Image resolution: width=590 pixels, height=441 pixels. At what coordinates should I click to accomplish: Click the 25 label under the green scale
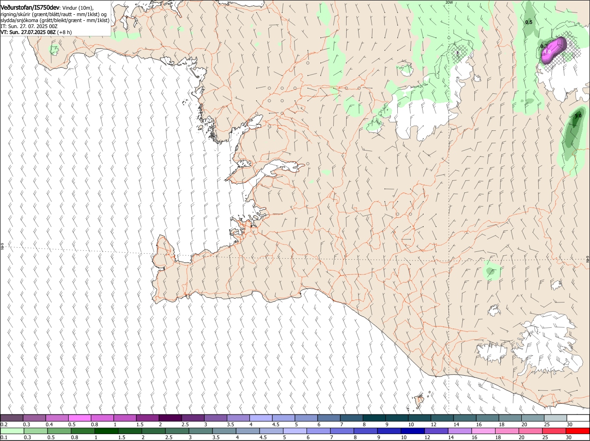click(546, 437)
